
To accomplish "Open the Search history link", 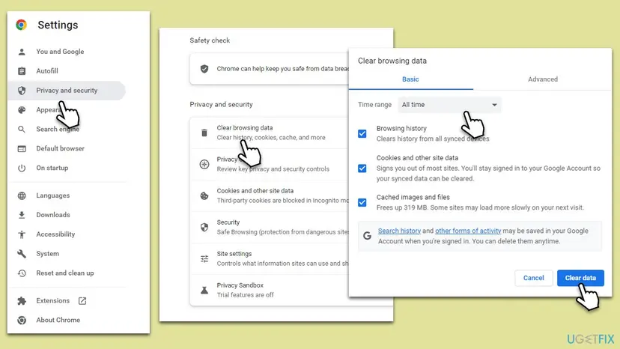I will [x=399, y=231].
